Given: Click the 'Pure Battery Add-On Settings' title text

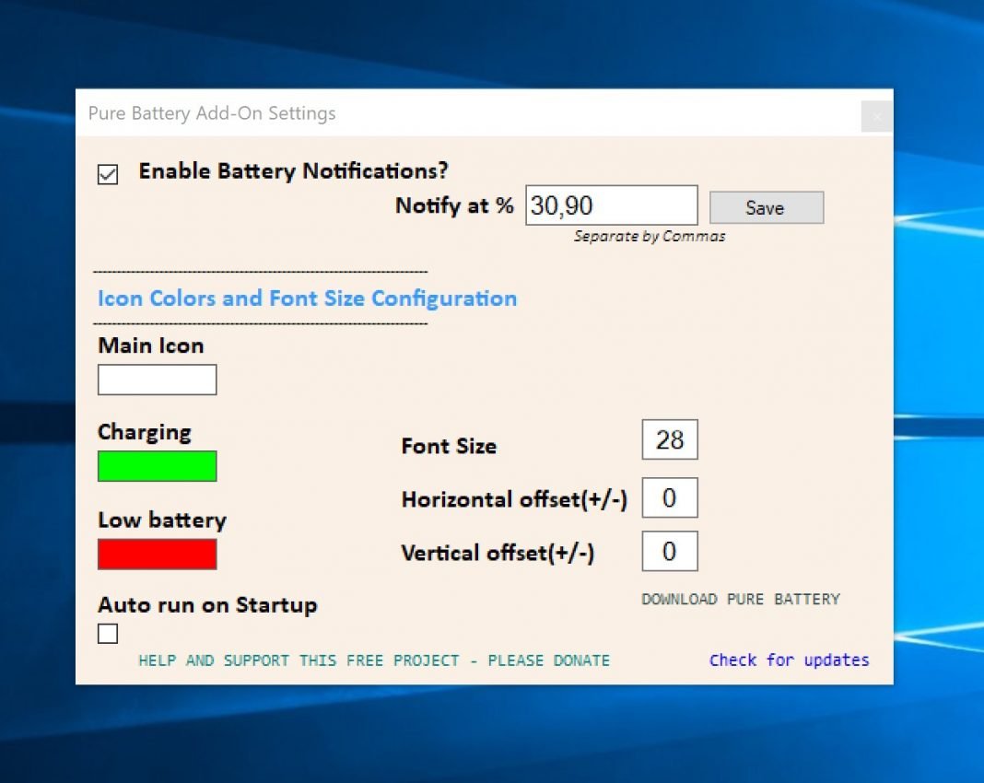Looking at the screenshot, I should coord(212,113).
